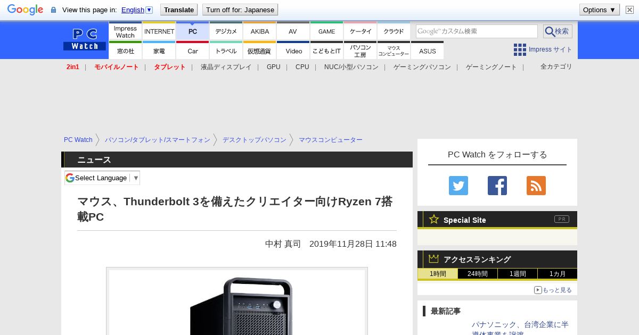639x335 pixels.
Task: Open the 仮想通貨 nav tab
Action: coord(260,51)
